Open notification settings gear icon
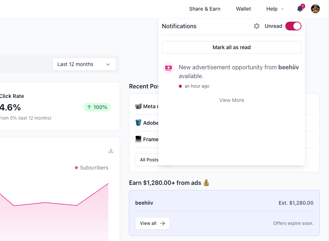329x241 pixels. (x=256, y=26)
